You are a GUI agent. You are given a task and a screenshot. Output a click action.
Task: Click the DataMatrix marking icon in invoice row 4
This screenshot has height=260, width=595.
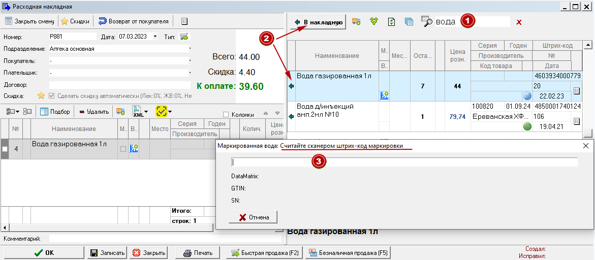134,149
